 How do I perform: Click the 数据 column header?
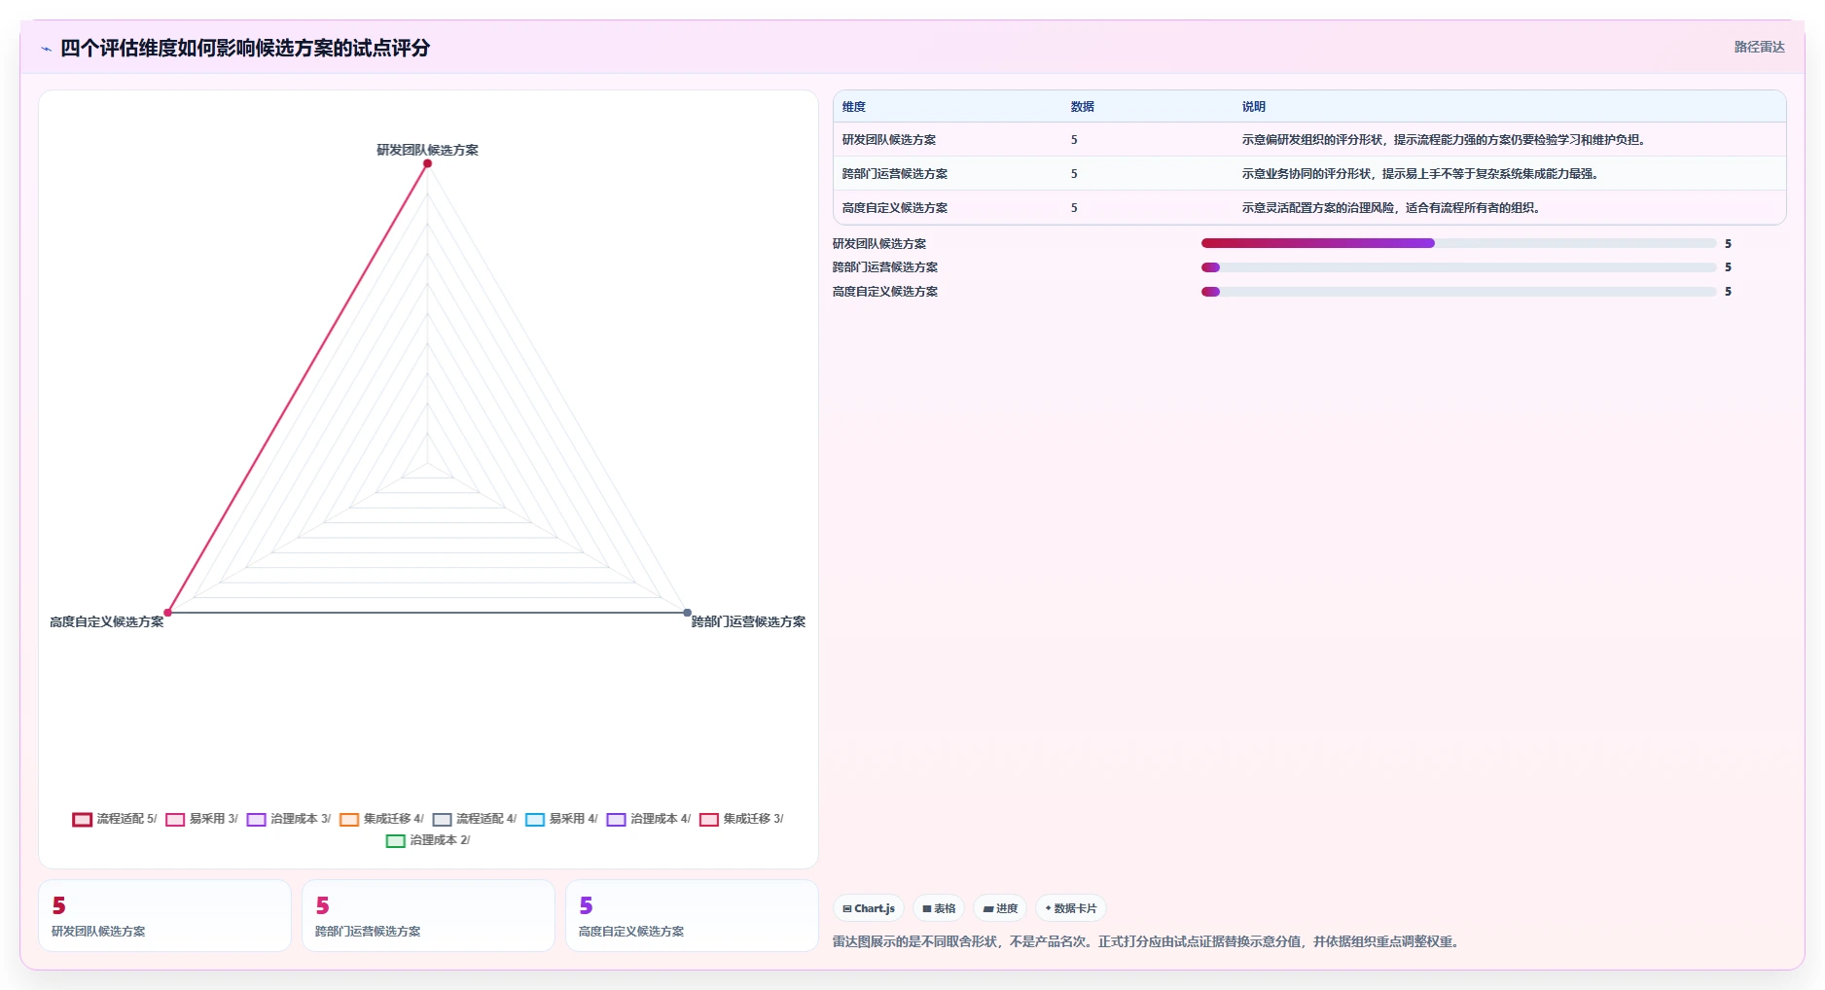click(1083, 107)
